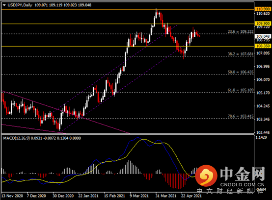
Task: Click the 78.6 = 103.415 Fibonacci label
Action: (241, 116)
